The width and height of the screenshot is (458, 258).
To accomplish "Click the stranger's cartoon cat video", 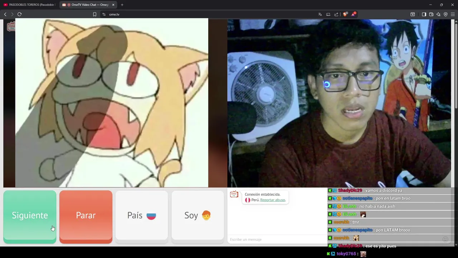I will coord(112,103).
